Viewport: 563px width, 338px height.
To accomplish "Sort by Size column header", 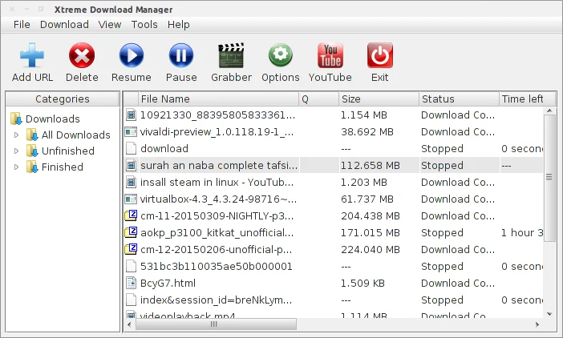I will pyautogui.click(x=379, y=99).
